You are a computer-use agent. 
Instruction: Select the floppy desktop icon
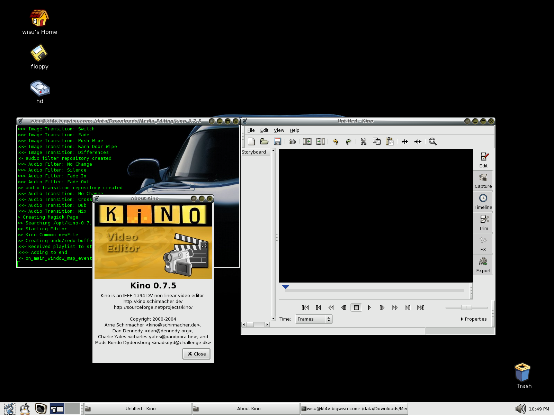click(x=39, y=57)
